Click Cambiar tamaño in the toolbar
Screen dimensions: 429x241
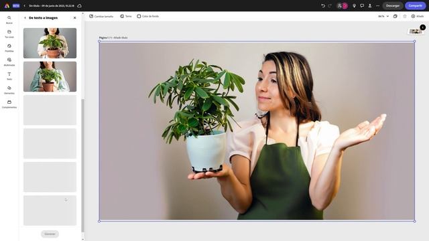point(101,16)
